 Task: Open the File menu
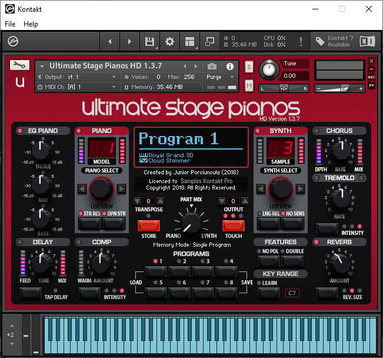click(10, 24)
